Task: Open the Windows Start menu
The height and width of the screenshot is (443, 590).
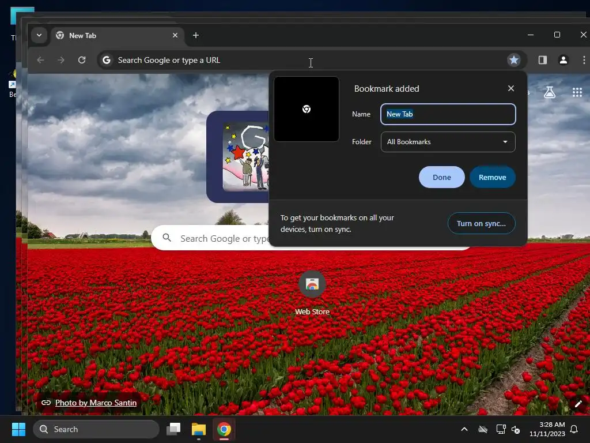Action: pyautogui.click(x=18, y=429)
